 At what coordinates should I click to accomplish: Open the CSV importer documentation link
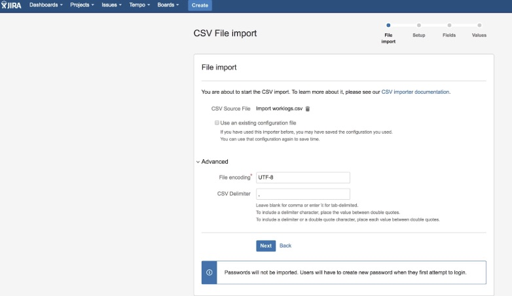pos(415,92)
